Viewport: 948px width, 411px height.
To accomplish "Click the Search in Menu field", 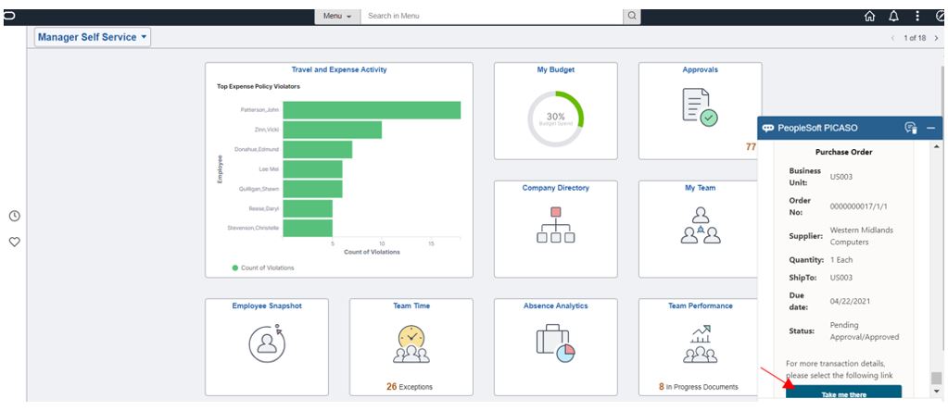I will pos(491,17).
